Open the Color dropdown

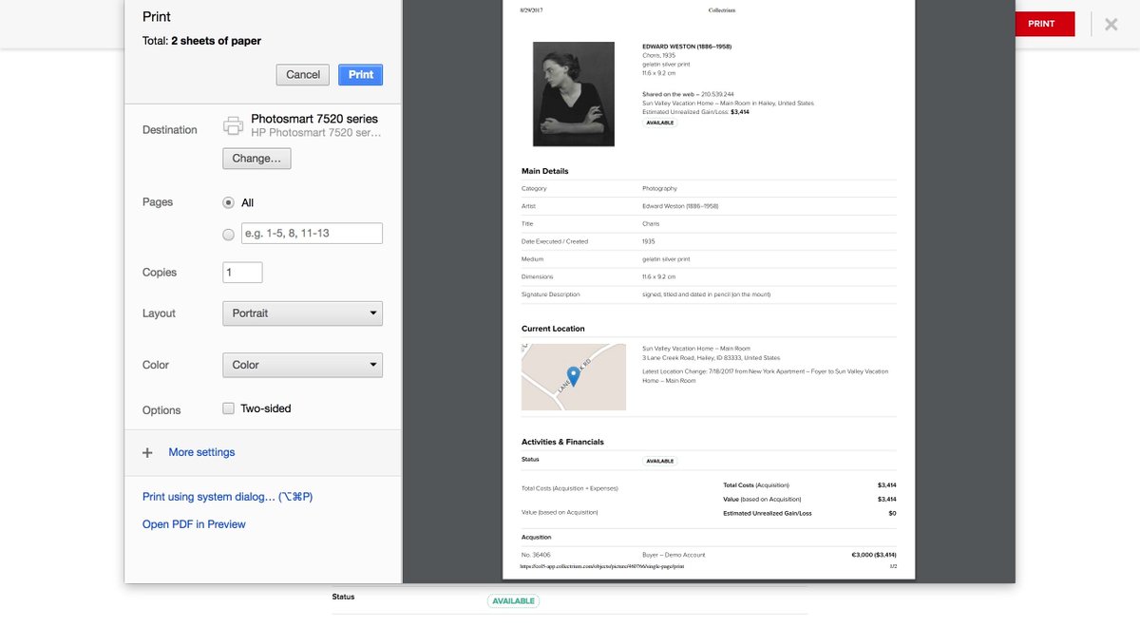pos(302,365)
